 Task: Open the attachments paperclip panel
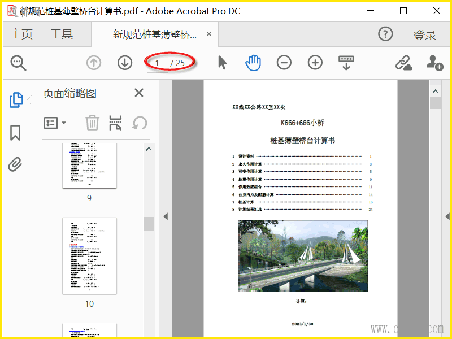[x=15, y=164]
